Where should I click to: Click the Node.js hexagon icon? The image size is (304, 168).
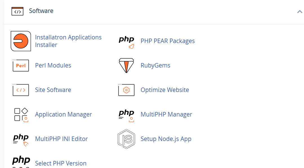(126, 139)
